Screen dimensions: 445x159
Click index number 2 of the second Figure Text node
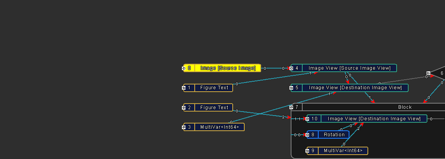(189, 108)
